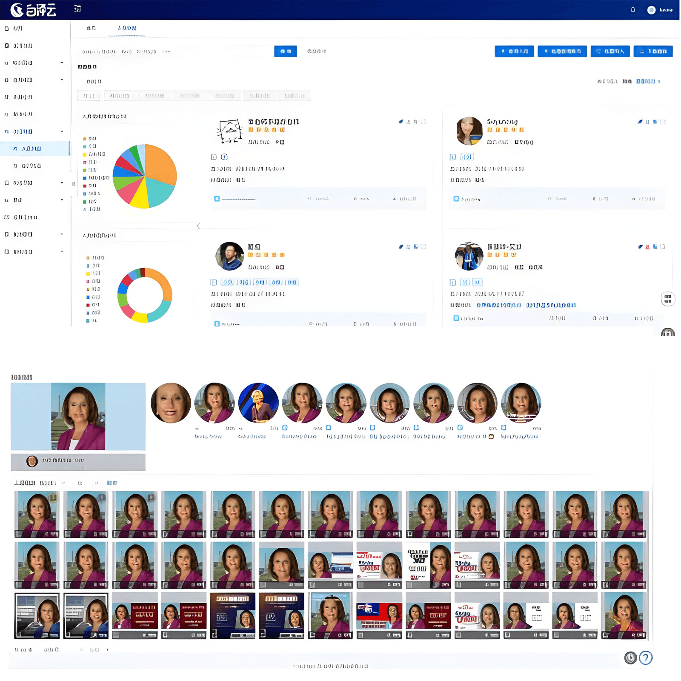Click the blue edit pen on first card
Viewport: 681px width, 681px height.
(401, 122)
